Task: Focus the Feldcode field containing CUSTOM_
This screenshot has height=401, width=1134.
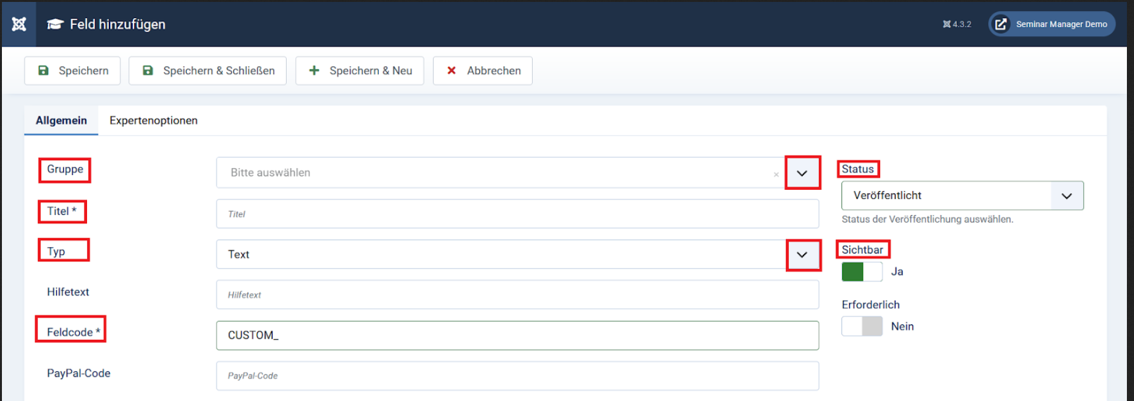Action: pyautogui.click(x=517, y=335)
